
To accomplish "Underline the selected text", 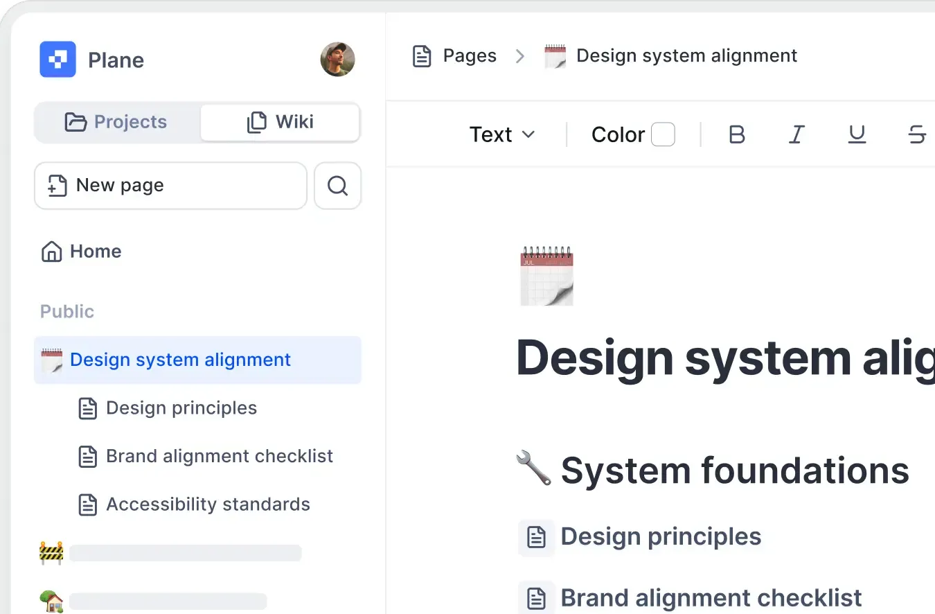I will tap(857, 134).
